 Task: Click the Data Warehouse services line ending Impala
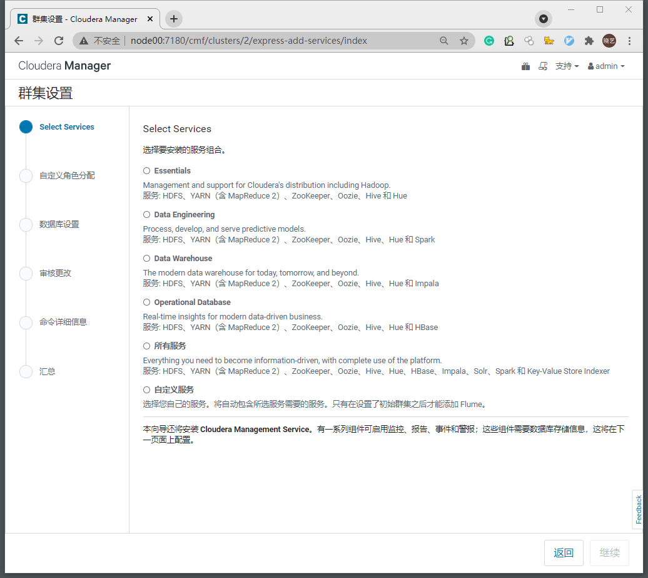point(291,284)
